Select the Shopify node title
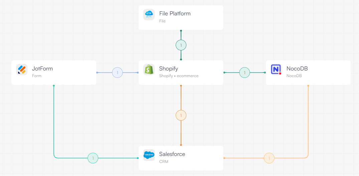 [168, 69]
